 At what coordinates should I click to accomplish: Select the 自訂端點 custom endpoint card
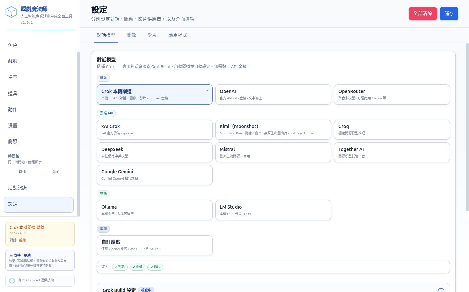[155, 245]
